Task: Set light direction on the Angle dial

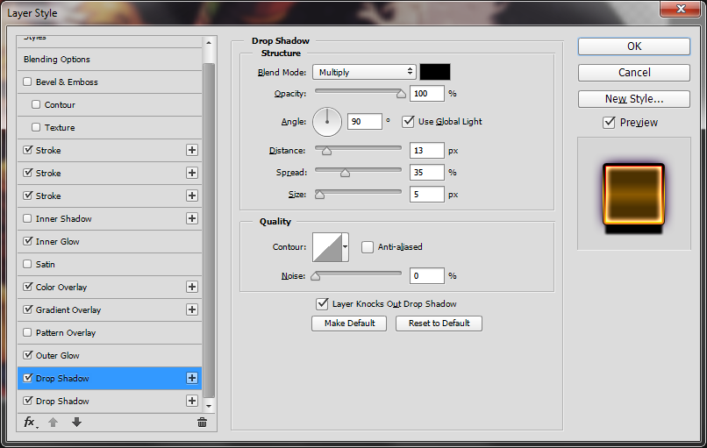Action: (327, 122)
